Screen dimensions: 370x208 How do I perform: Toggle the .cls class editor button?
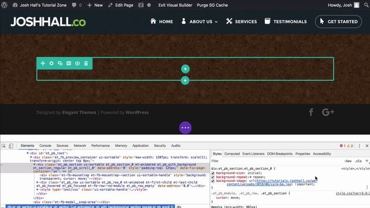point(358,161)
